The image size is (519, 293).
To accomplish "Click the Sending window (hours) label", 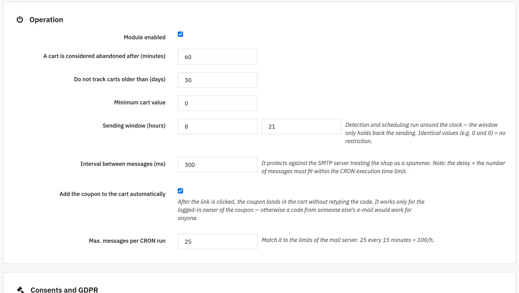I will point(134,126).
